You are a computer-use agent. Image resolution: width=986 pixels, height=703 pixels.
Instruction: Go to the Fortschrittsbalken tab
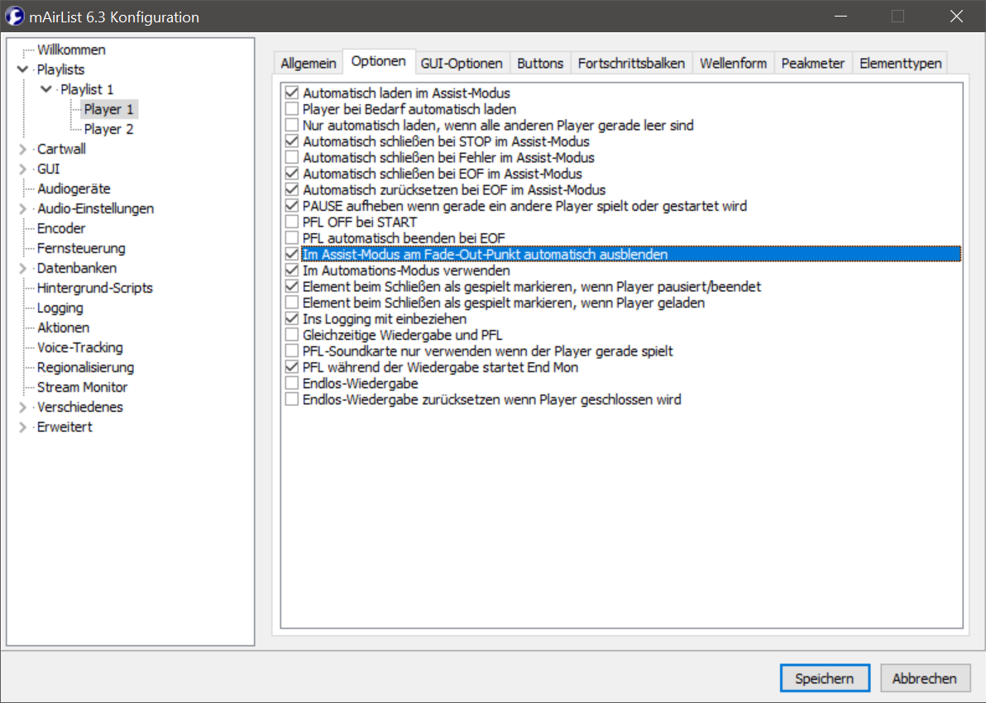[x=631, y=63]
